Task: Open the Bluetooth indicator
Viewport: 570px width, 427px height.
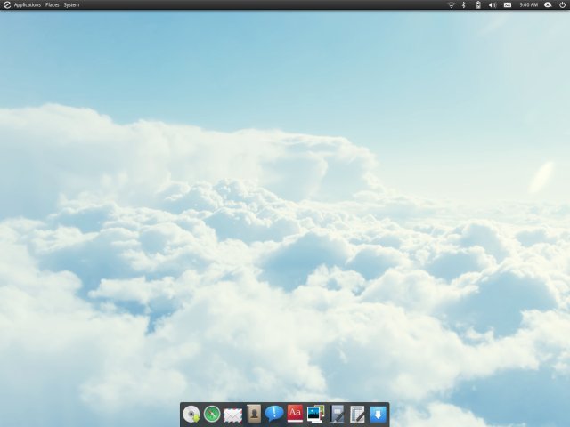Action: (463, 4)
